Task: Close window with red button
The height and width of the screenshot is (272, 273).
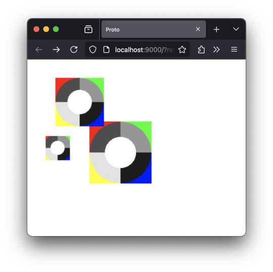Action: pyautogui.click(x=36, y=29)
